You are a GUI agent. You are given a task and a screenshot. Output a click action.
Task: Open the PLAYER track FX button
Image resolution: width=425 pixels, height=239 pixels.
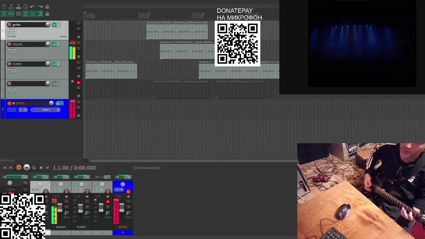pyautogui.click(x=54, y=64)
